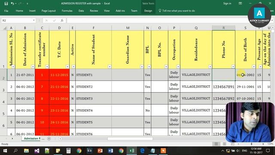
Task: Open filter dropdown for Date of Admission
Action: tap(33, 67)
